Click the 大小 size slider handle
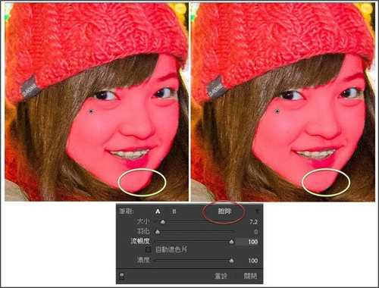The height and width of the screenshot is (288, 379). (x=163, y=222)
